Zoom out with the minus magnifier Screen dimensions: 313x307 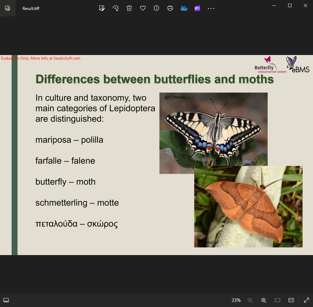(x=250, y=300)
